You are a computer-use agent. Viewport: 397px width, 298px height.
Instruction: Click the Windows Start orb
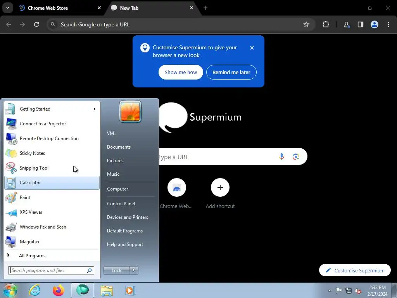point(10,290)
